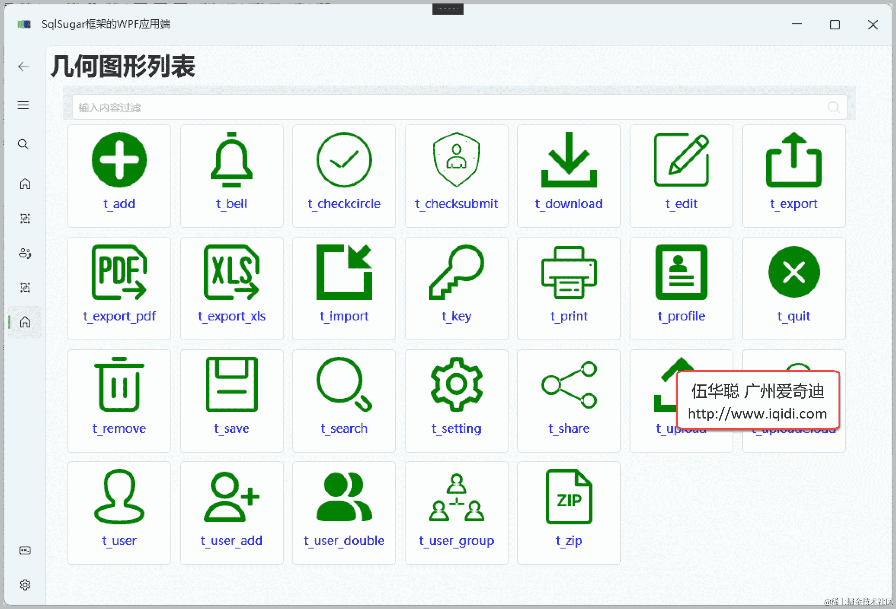The height and width of the screenshot is (609, 896).
Task: Select the t_export_pdf icon tile
Action: (119, 289)
